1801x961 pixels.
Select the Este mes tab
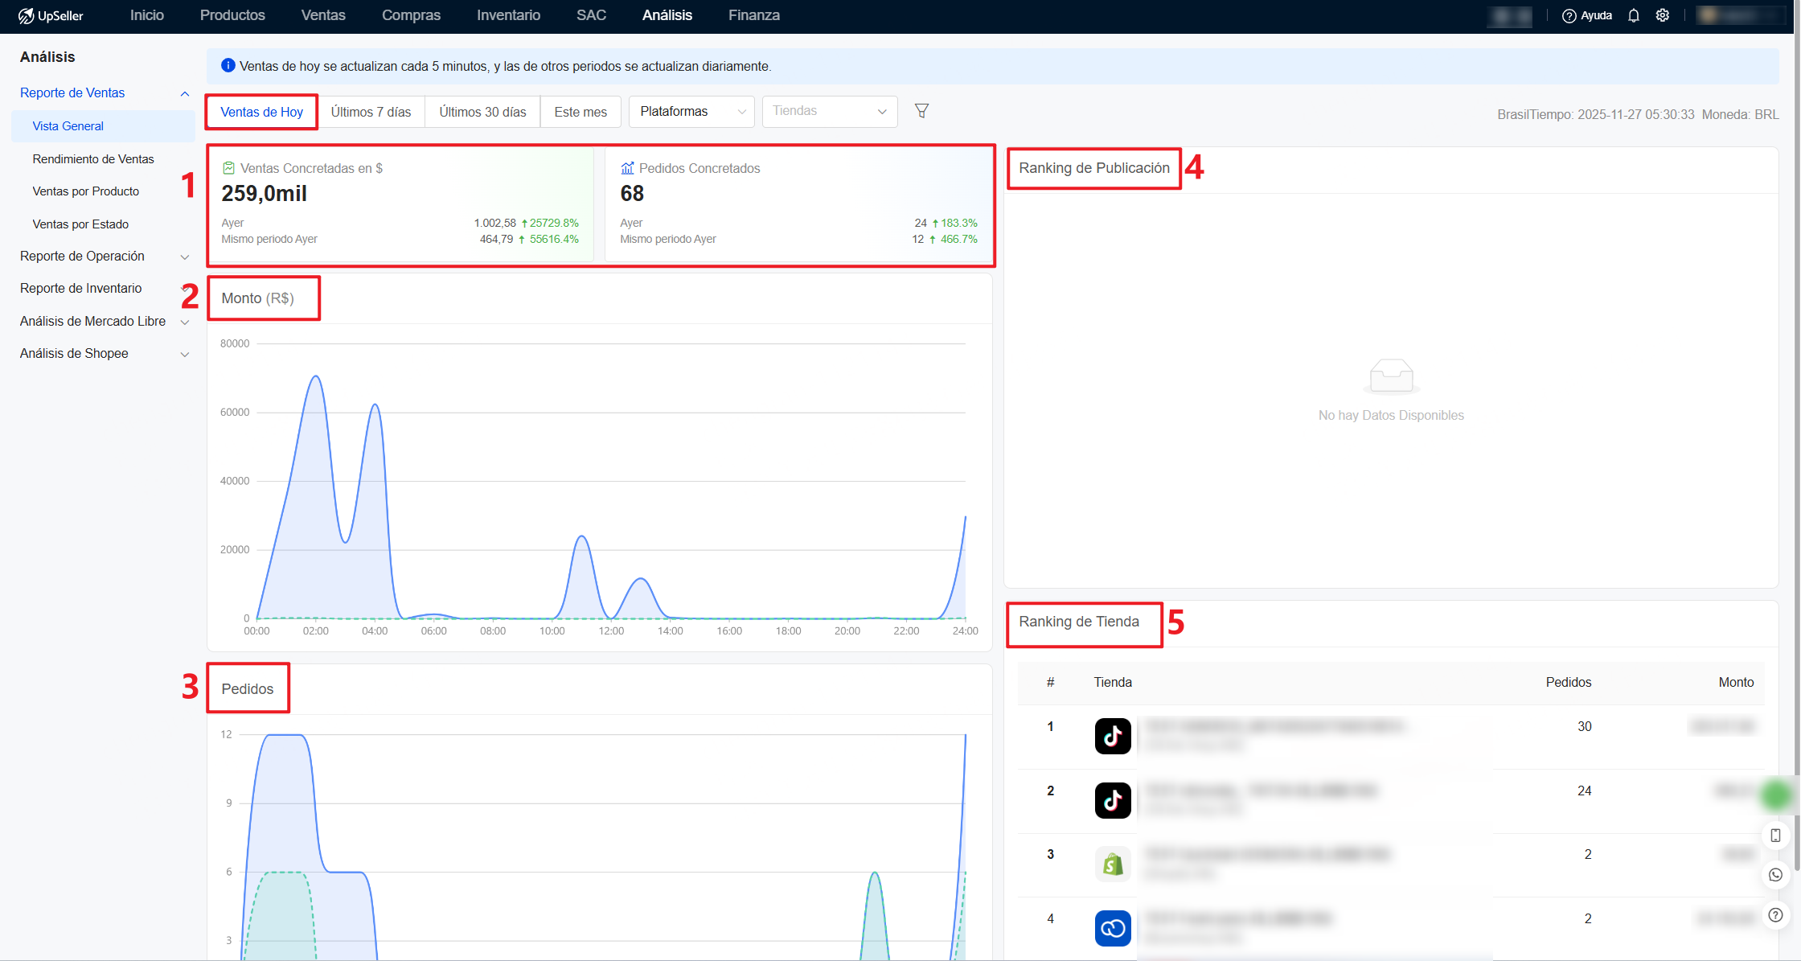coord(581,112)
